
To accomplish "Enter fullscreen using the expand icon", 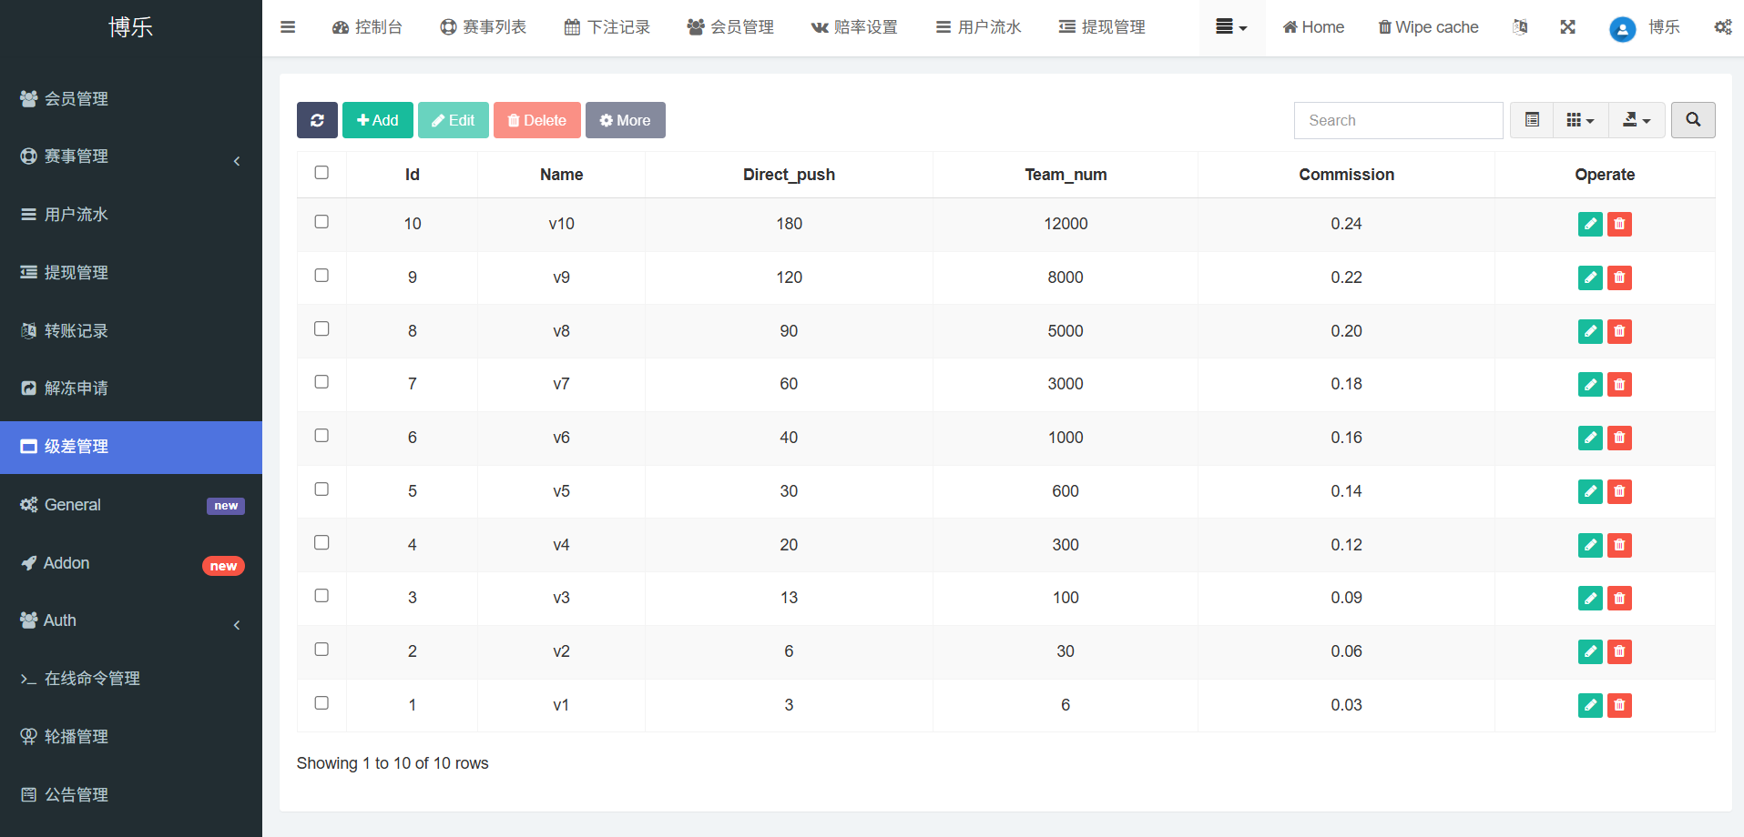I will tap(1567, 27).
